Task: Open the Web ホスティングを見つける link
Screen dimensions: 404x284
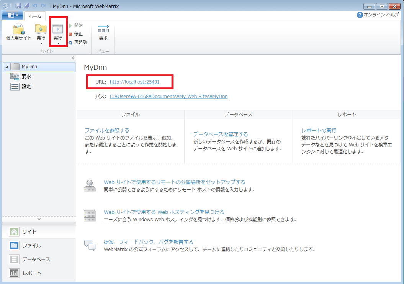Action: click(x=164, y=212)
